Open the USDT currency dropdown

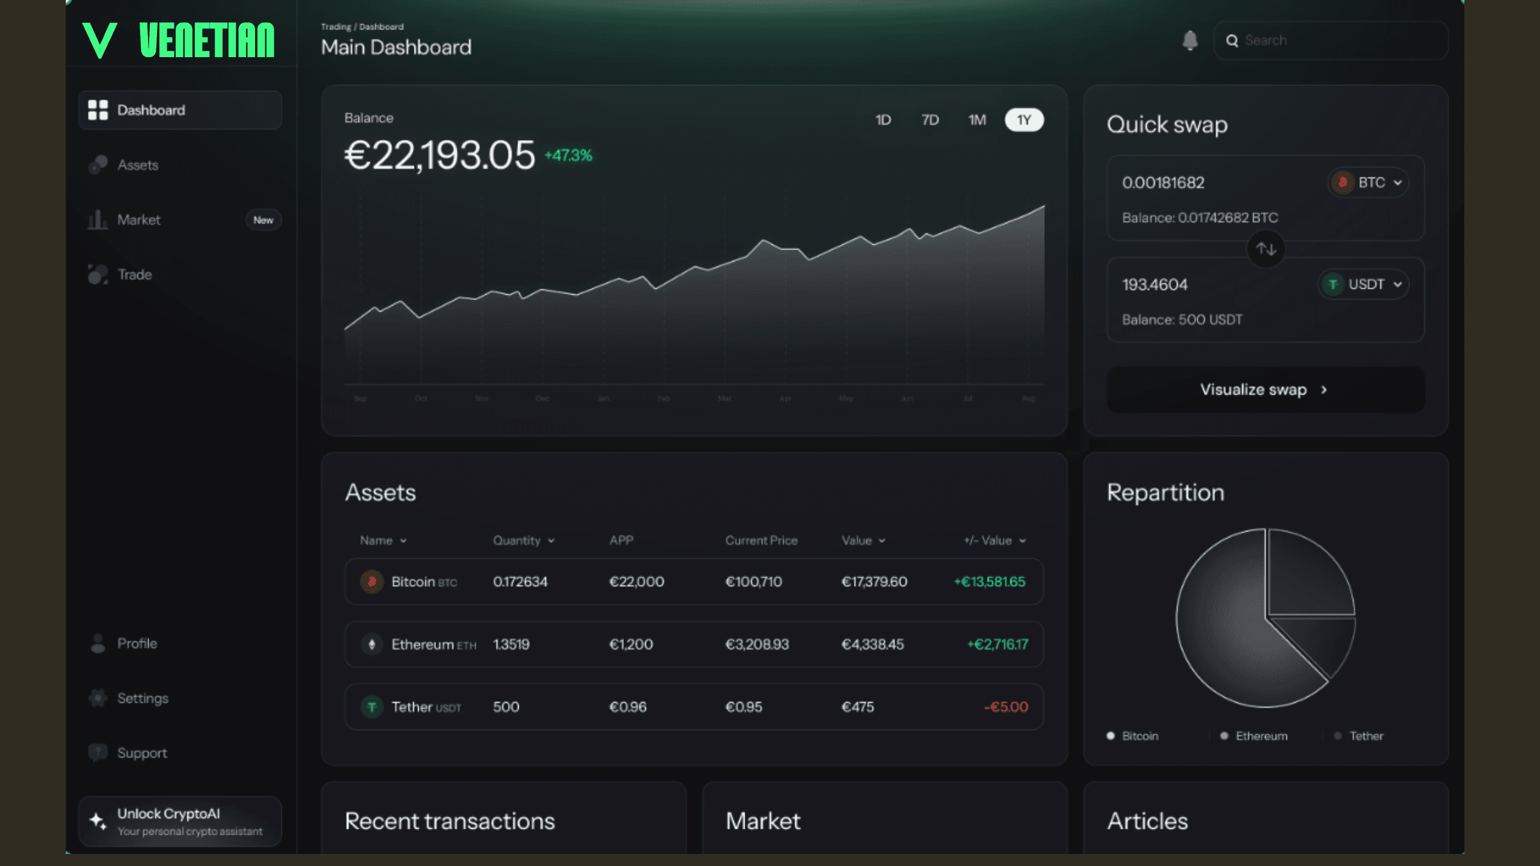click(1363, 284)
